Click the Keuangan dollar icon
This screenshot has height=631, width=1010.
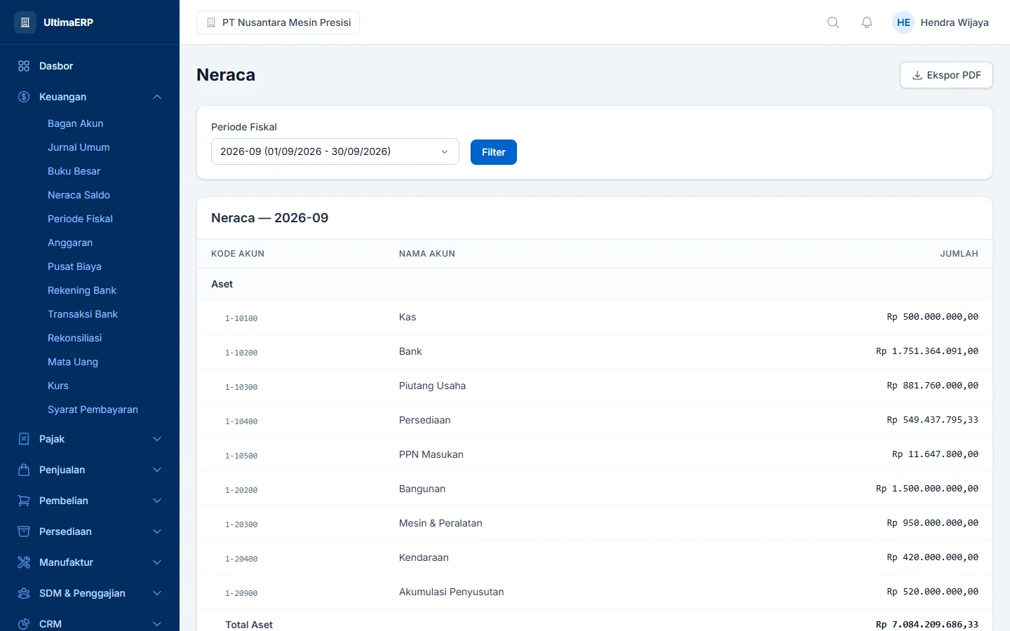pyautogui.click(x=24, y=97)
